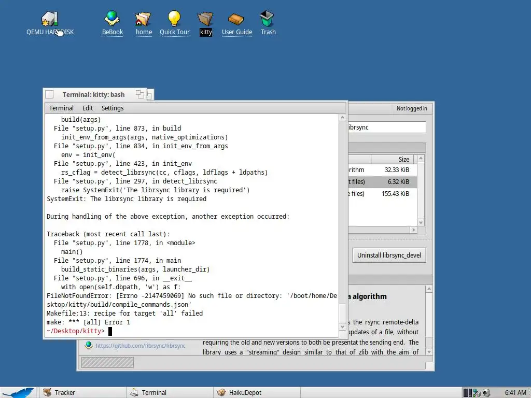
Task: Click the description pane scroll up arrow
Action: 429,289
